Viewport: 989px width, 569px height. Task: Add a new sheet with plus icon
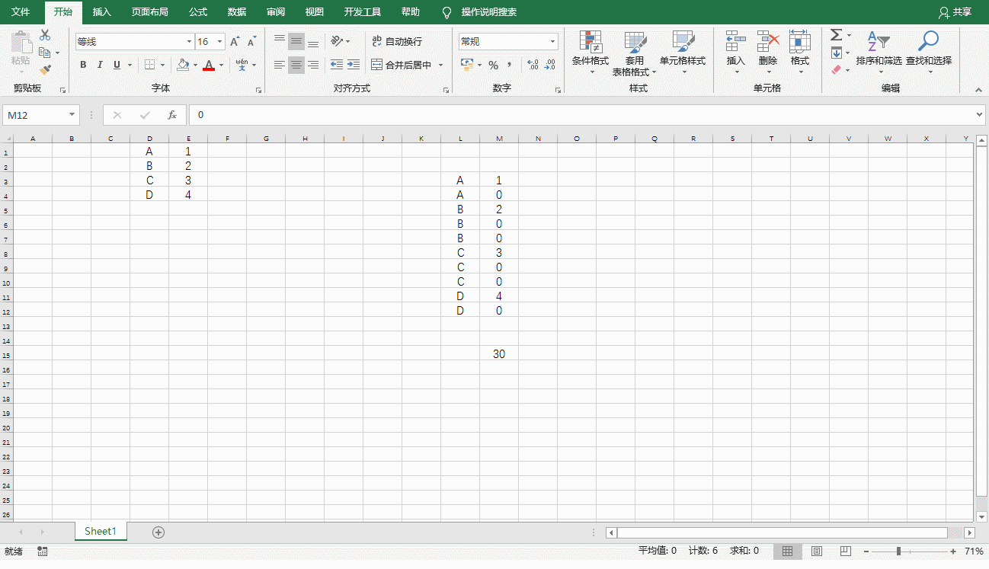click(158, 532)
